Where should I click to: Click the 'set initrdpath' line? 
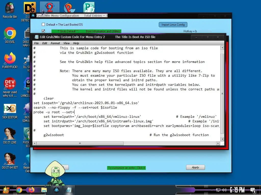pos(99,121)
